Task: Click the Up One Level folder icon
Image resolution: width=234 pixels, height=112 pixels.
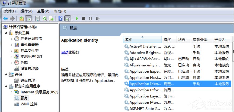Action: (21, 19)
